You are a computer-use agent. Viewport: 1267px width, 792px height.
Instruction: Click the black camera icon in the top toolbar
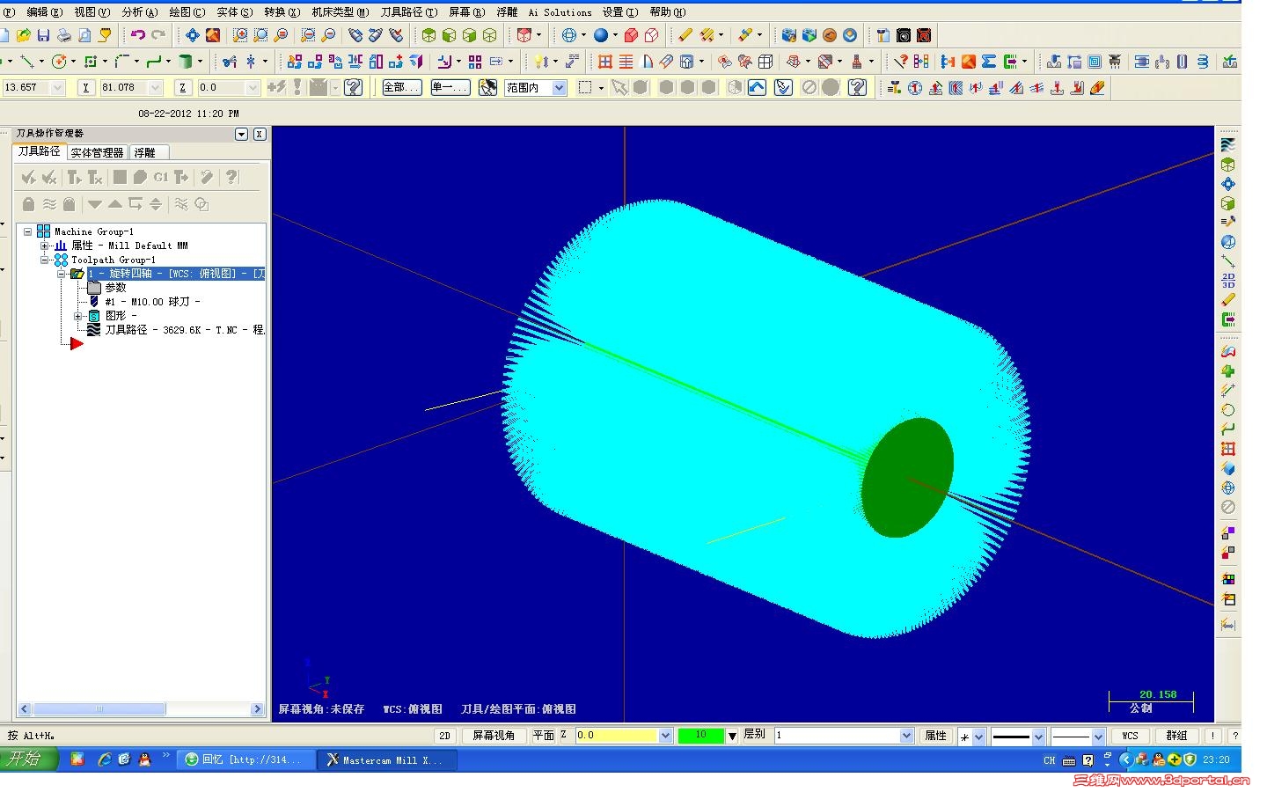(904, 35)
